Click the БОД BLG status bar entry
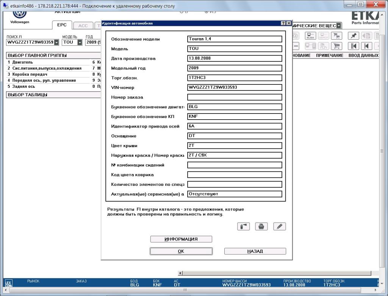Viewport: 388px width, 296px height. (135, 283)
